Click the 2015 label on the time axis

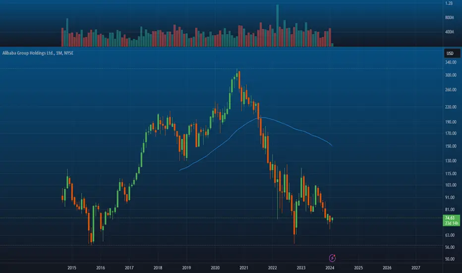(x=71, y=268)
